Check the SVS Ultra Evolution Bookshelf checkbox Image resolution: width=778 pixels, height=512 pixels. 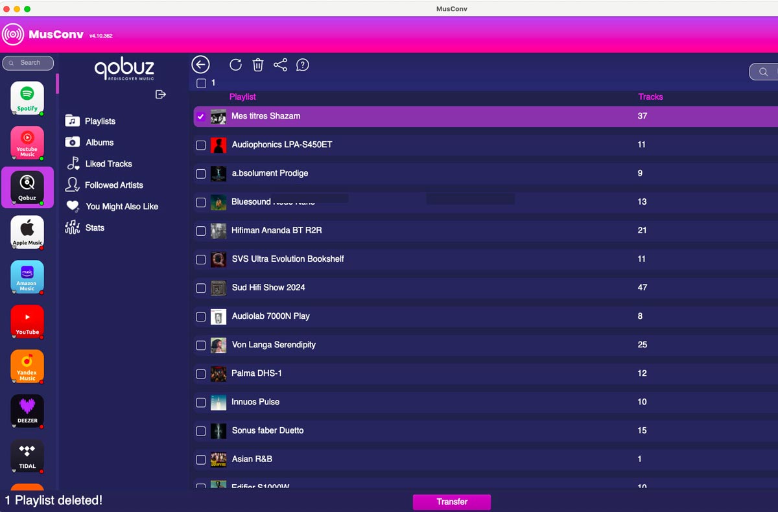tap(201, 259)
